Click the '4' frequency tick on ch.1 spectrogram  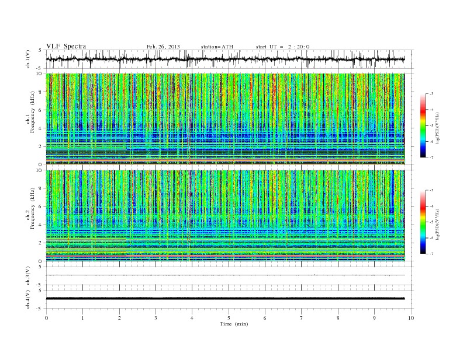pos(40,128)
